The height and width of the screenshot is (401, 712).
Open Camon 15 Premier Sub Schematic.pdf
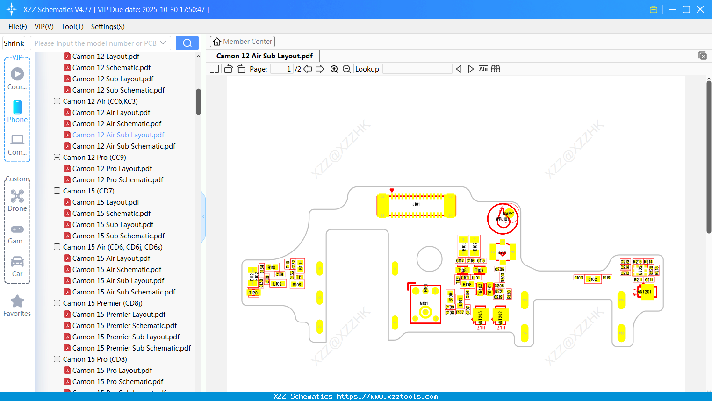131,348
